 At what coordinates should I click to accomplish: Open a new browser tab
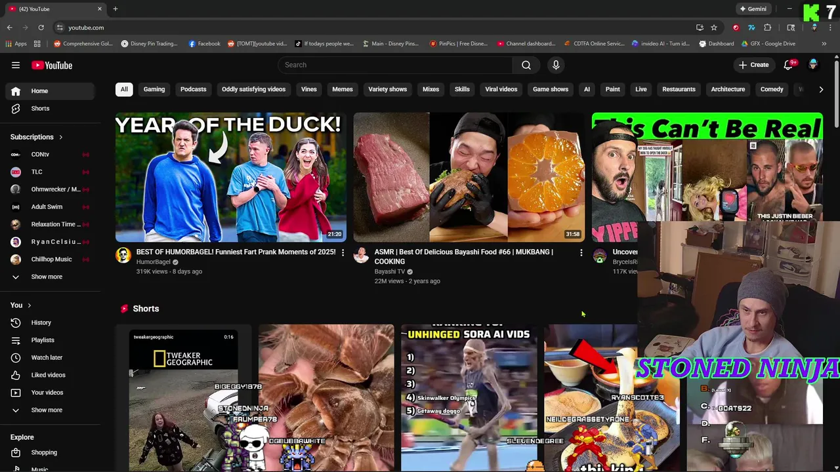pyautogui.click(x=115, y=9)
